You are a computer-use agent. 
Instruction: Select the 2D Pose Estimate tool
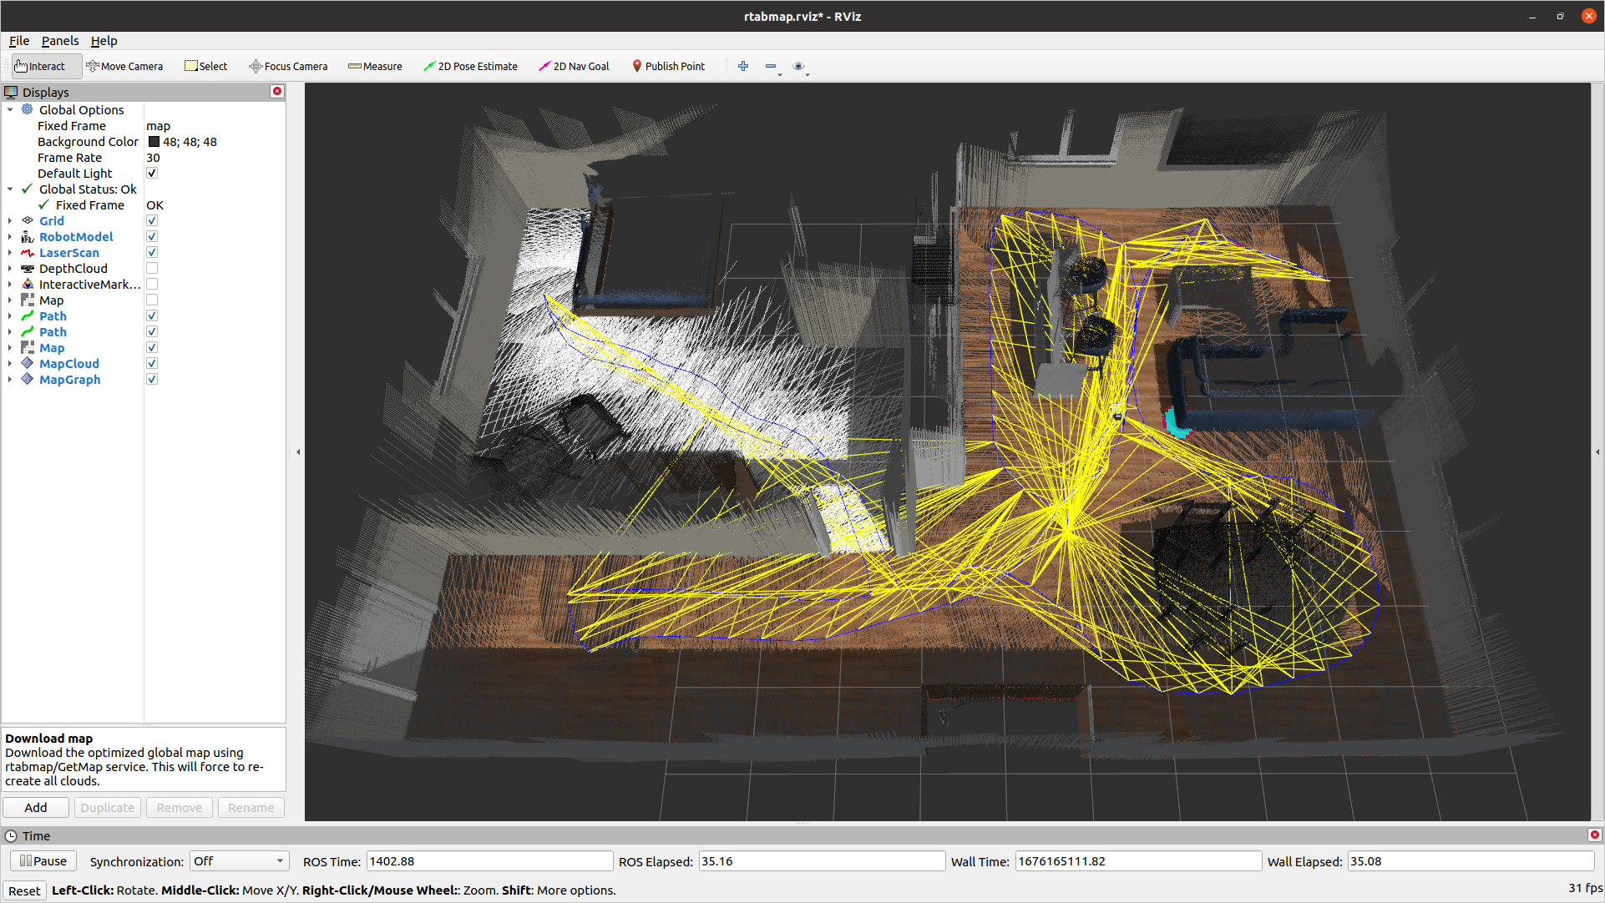coord(470,66)
